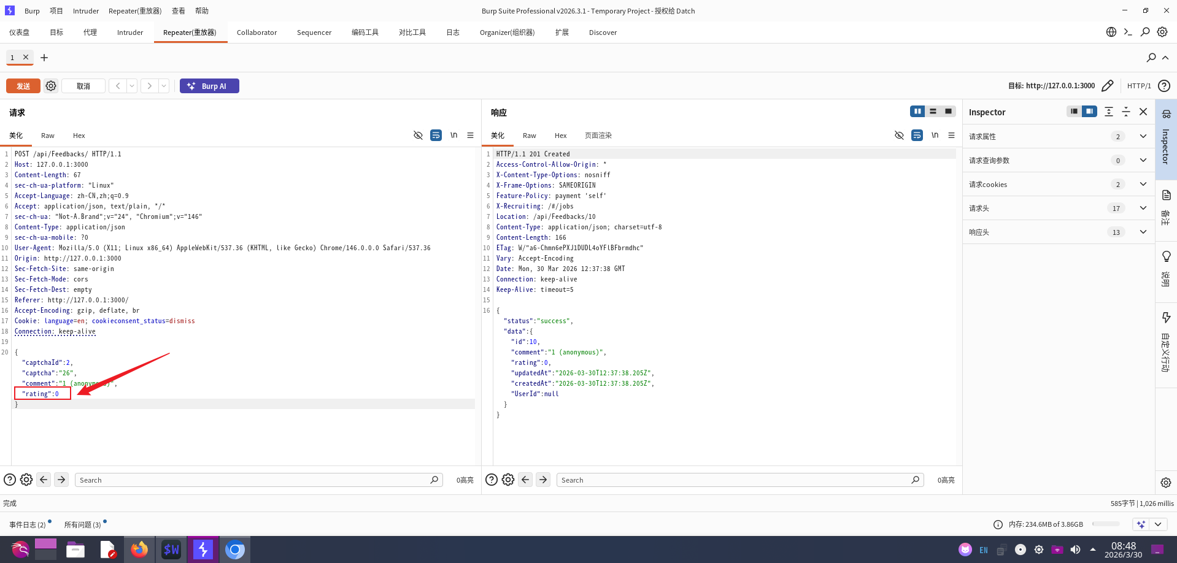1177x563 pixels.
Task: Search Burp using the top-right magnifier
Action: 1145,32
